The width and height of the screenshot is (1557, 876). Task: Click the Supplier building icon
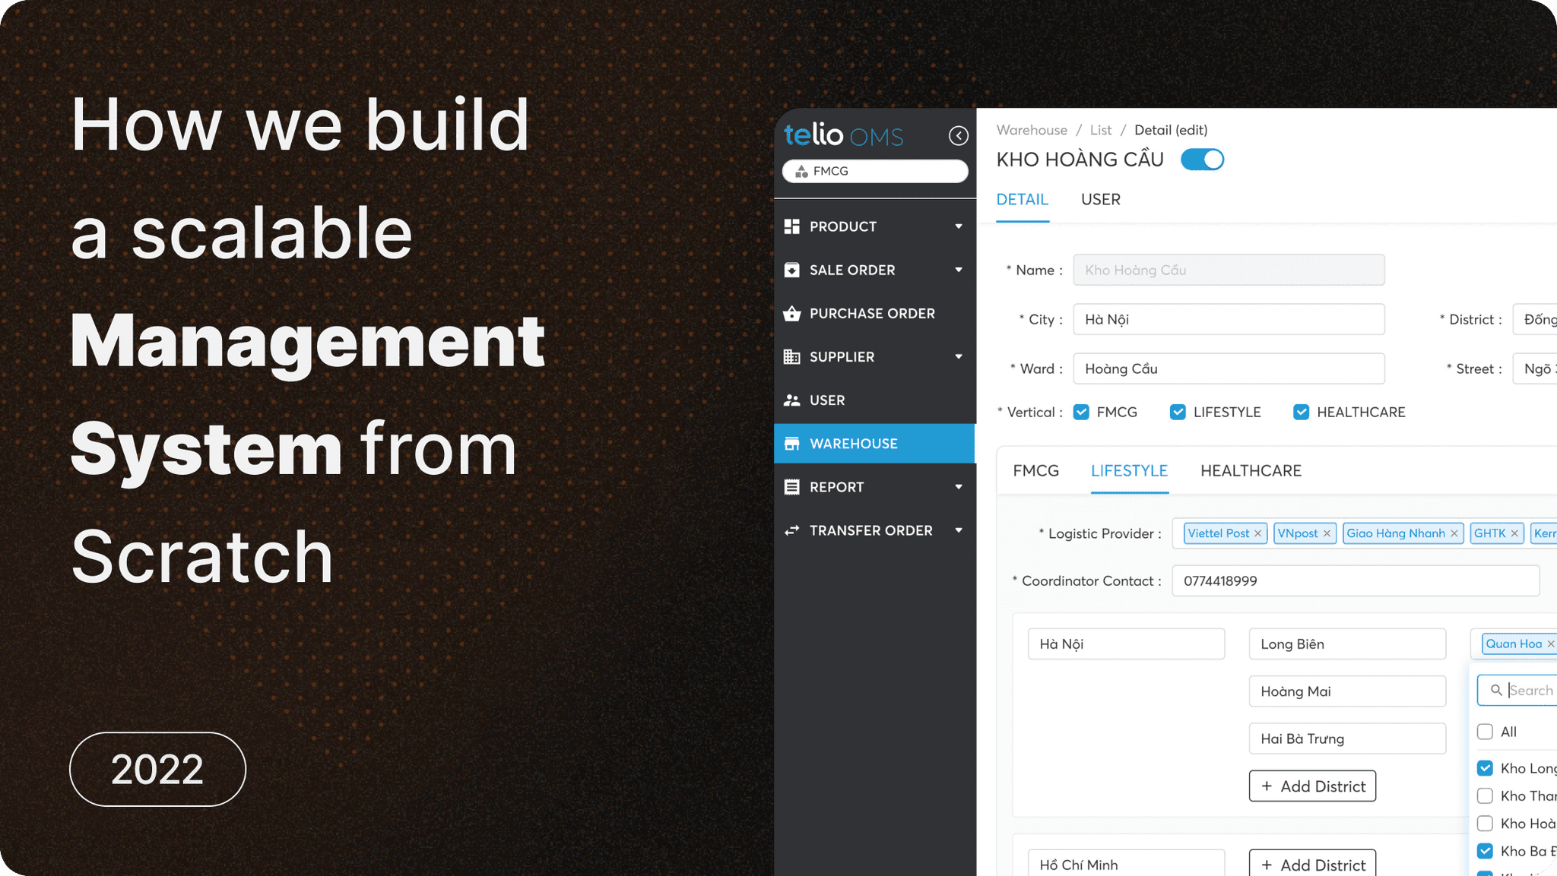[x=791, y=357]
